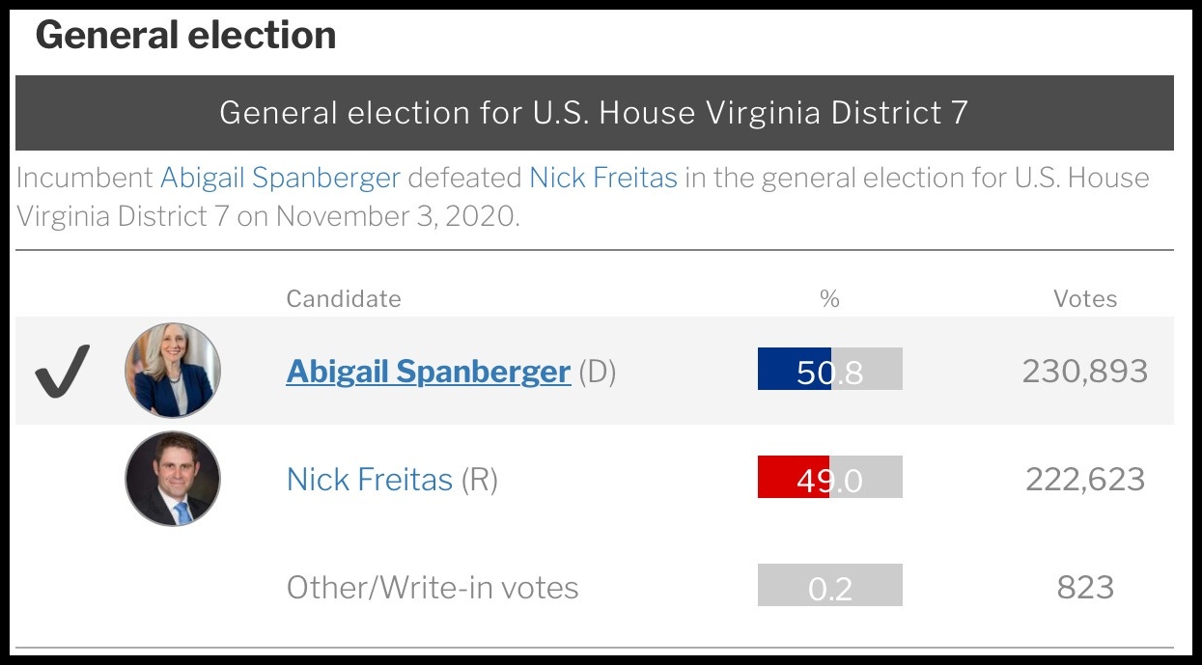Click the gray 0.2 percentage bar
The width and height of the screenshot is (1202, 665).
pos(829,586)
